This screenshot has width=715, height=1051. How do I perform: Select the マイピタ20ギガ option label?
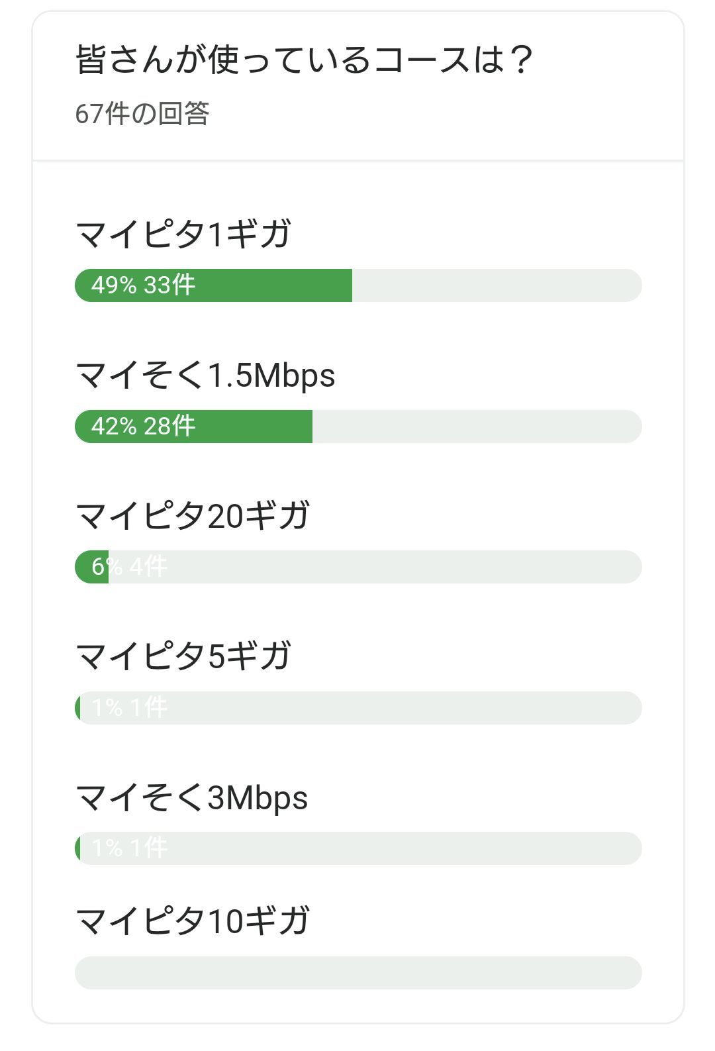pyautogui.click(x=193, y=516)
